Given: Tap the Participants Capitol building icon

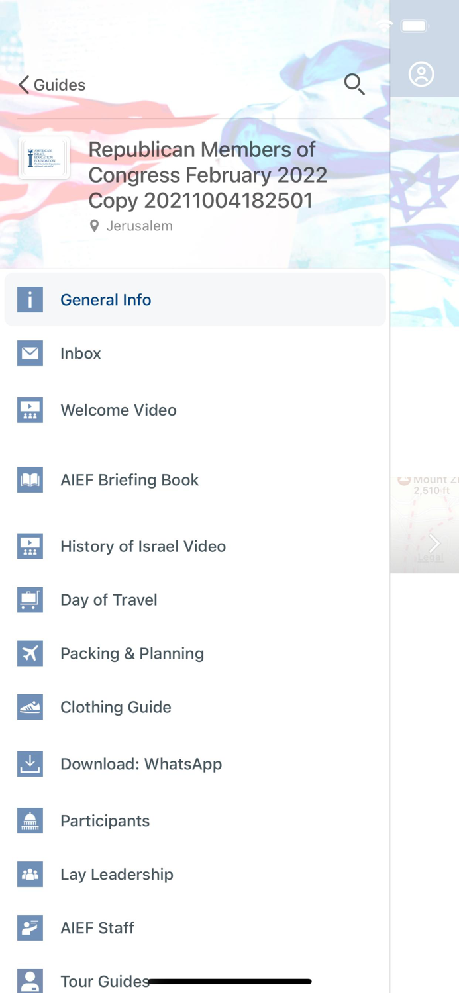Looking at the screenshot, I should click(x=30, y=820).
